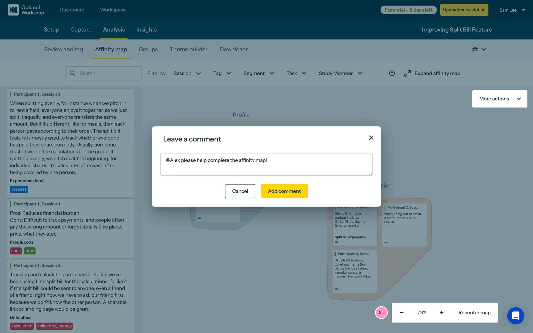
Task: Click the SL user avatar badge
Action: point(381,312)
